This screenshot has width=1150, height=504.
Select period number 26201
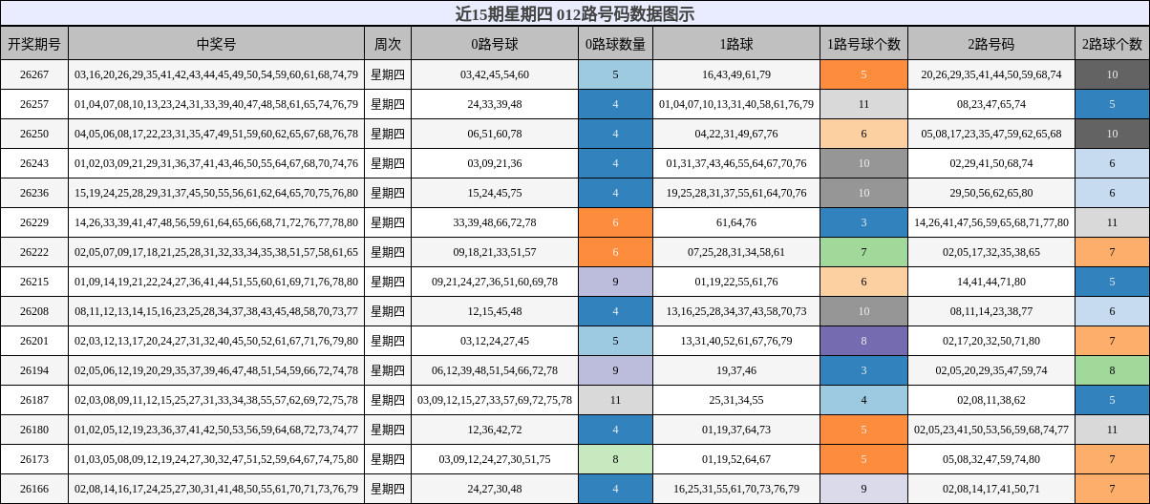point(34,341)
